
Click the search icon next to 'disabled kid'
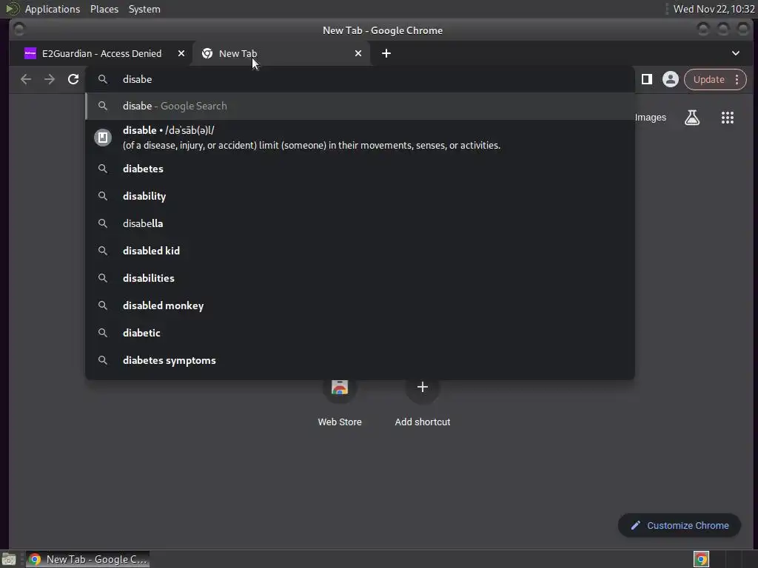[x=102, y=251]
